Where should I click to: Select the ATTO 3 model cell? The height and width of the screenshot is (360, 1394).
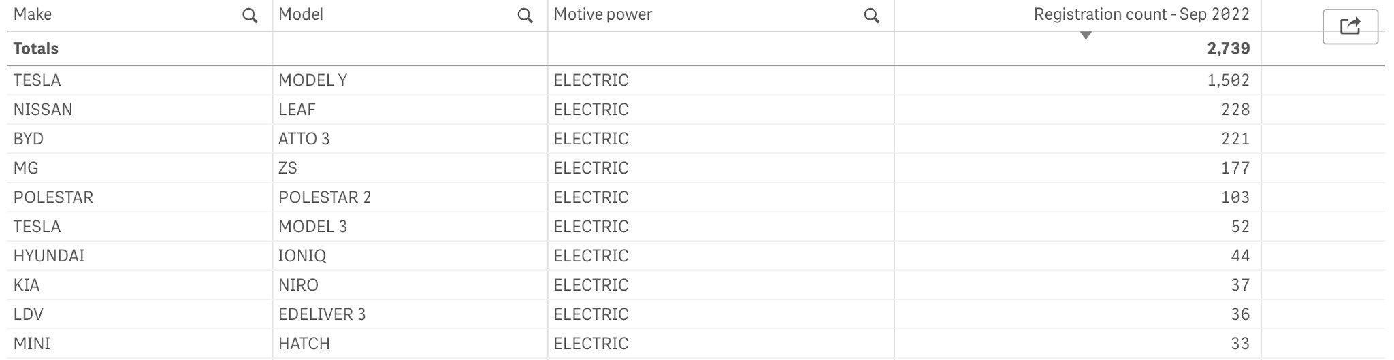coord(304,139)
